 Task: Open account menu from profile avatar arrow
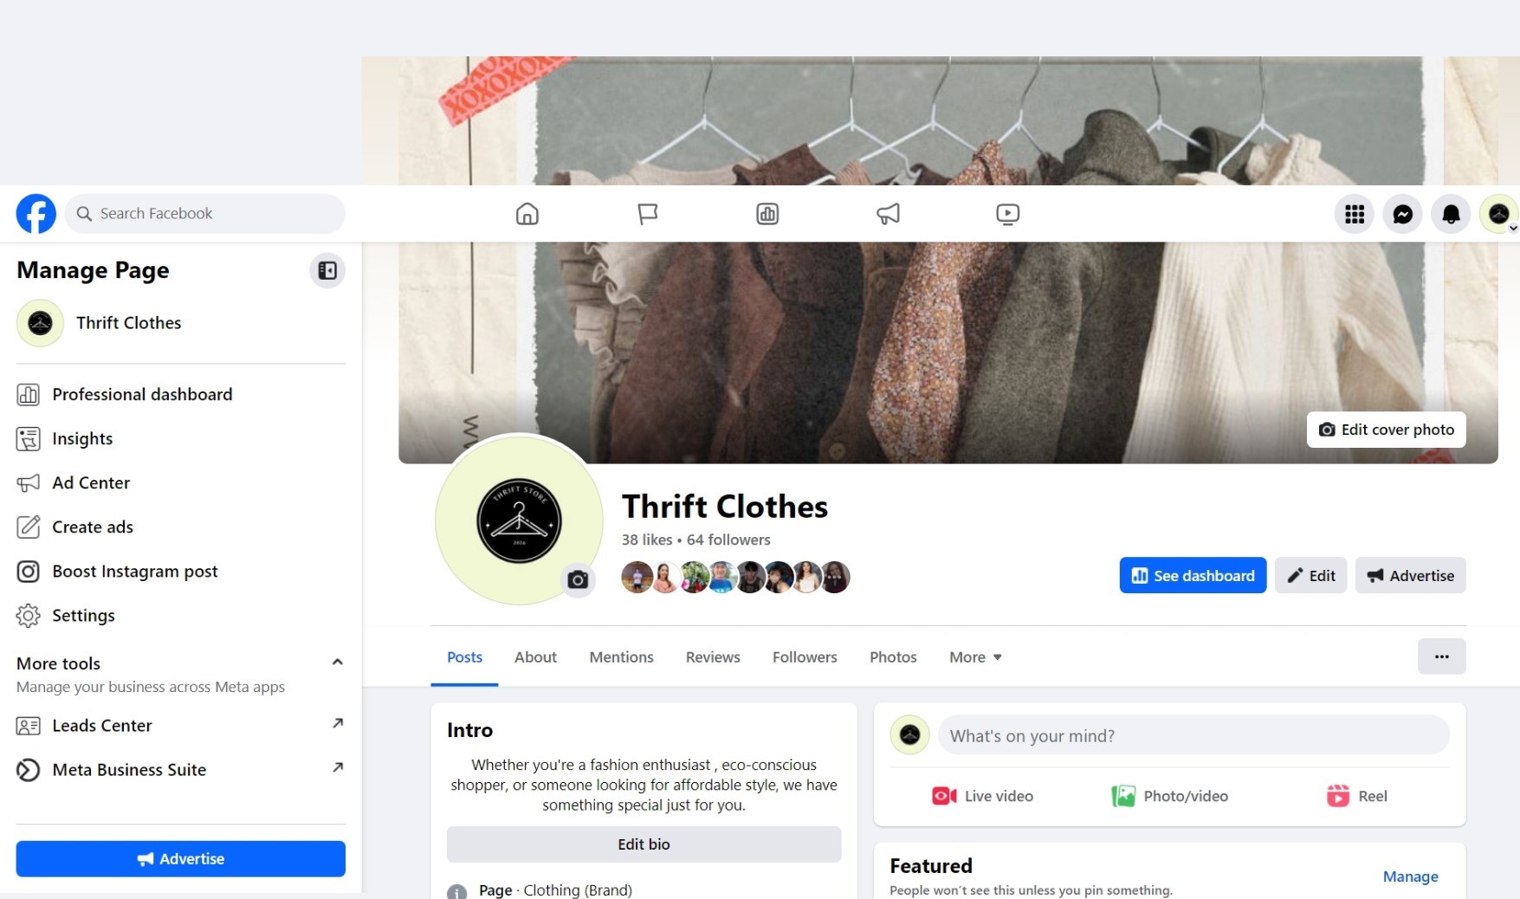1512,229
